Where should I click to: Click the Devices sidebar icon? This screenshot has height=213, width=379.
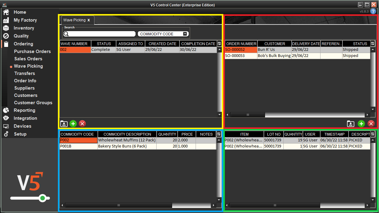click(x=6, y=126)
